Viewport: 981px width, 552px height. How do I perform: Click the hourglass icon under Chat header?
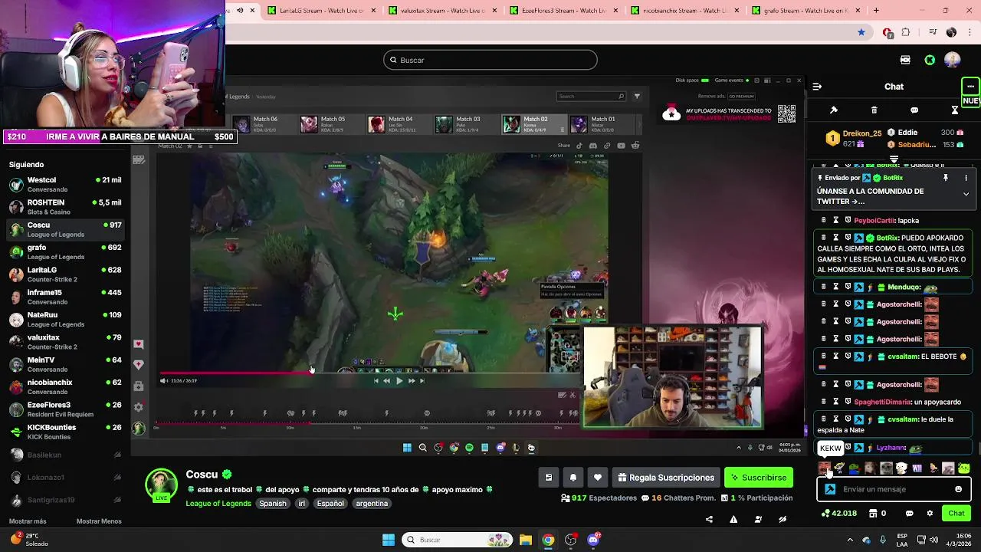[955, 110]
